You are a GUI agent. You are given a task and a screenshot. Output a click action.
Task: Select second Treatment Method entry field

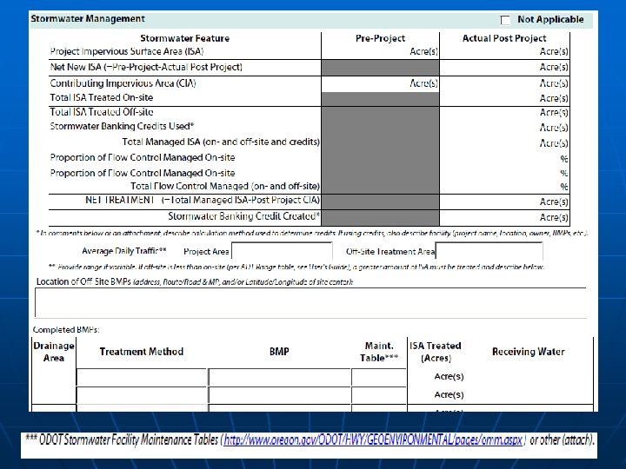click(x=142, y=395)
